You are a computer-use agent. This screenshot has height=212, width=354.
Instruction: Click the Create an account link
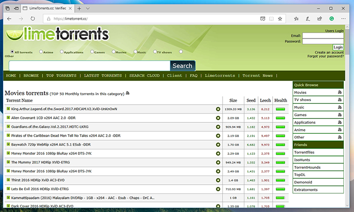[329, 53]
